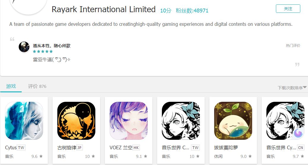This screenshot has width=308, height=165.
Task: Open the 古树旋律 game icon
Action: tap(76, 121)
